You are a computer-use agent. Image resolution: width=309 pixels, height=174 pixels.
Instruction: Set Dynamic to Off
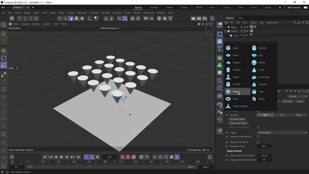tap(265, 115)
